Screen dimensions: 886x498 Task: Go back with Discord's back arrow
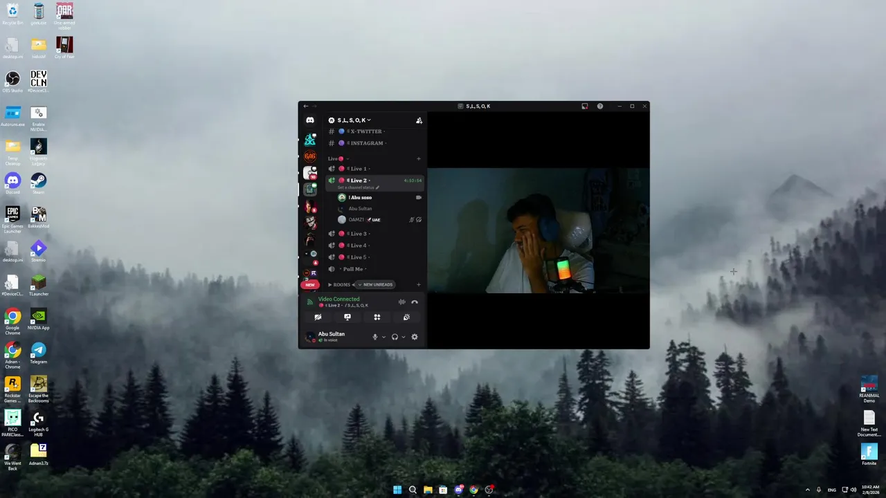[x=306, y=107]
